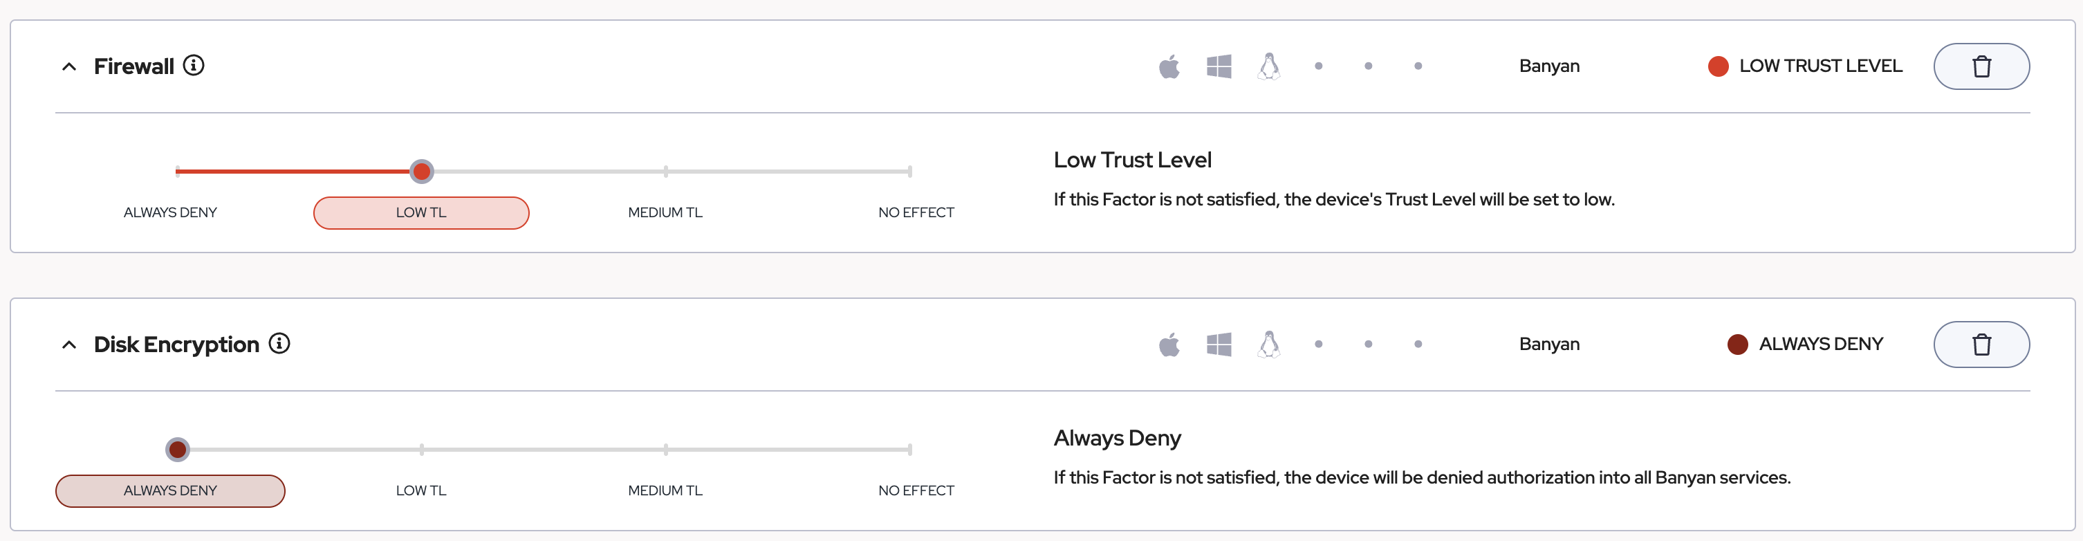
Task: Click the Linux icon in Firewall row
Action: click(1269, 66)
